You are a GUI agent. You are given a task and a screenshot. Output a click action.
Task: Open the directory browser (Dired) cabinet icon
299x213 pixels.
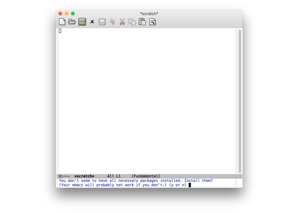(x=82, y=22)
